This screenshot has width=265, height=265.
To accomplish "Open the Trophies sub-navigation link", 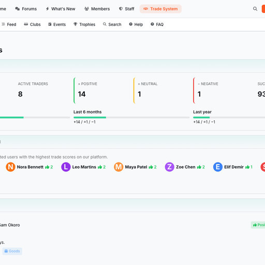I will tap(84, 24).
